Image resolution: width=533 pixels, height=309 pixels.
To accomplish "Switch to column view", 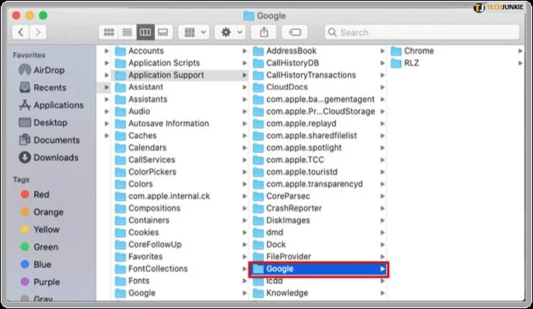I will pyautogui.click(x=145, y=32).
